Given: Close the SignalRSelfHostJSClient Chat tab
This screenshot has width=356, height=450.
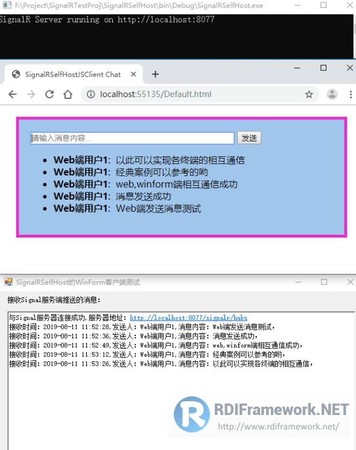Looking at the screenshot, I should [x=133, y=74].
